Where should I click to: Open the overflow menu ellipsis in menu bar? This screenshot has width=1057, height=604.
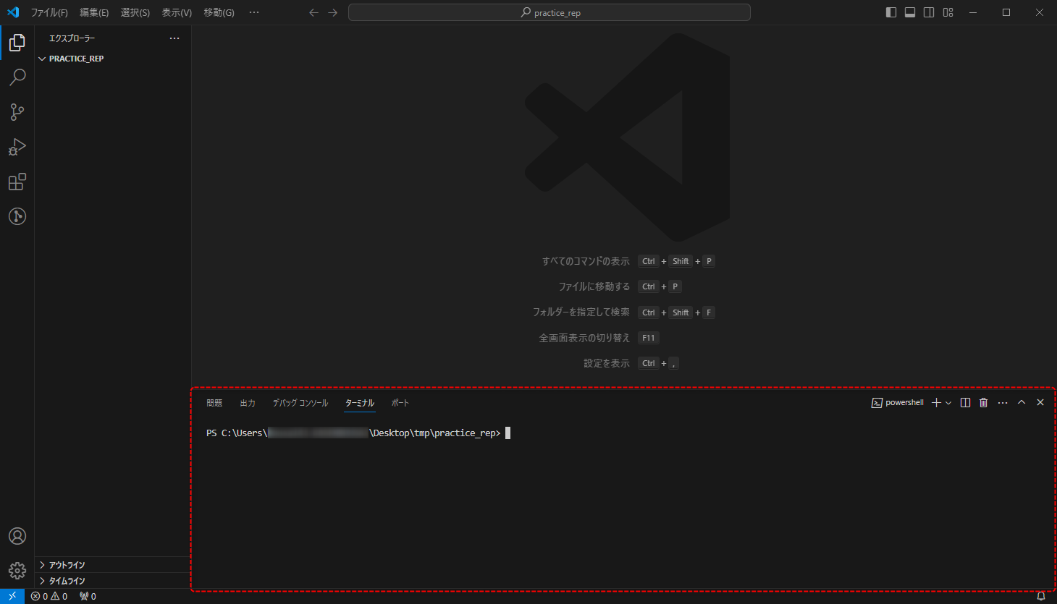tap(254, 12)
